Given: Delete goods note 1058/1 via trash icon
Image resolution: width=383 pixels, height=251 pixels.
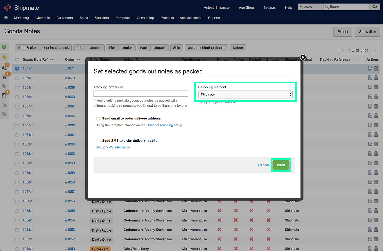Looking at the screenshot, I should pos(376,182).
